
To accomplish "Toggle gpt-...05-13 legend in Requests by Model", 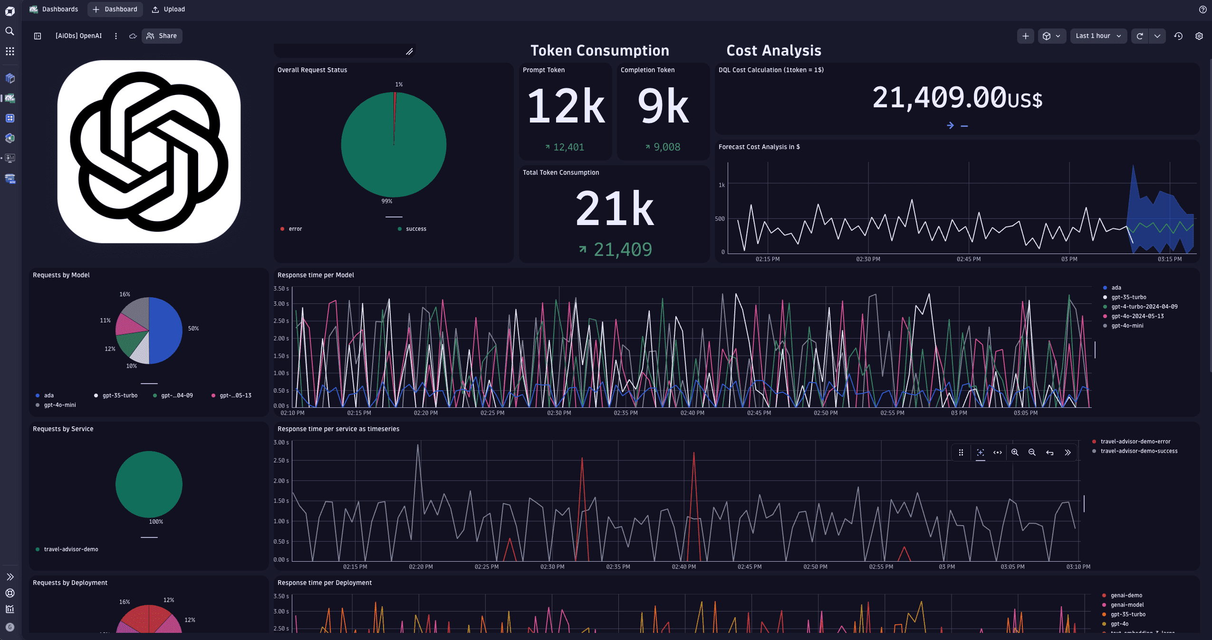I will point(231,395).
